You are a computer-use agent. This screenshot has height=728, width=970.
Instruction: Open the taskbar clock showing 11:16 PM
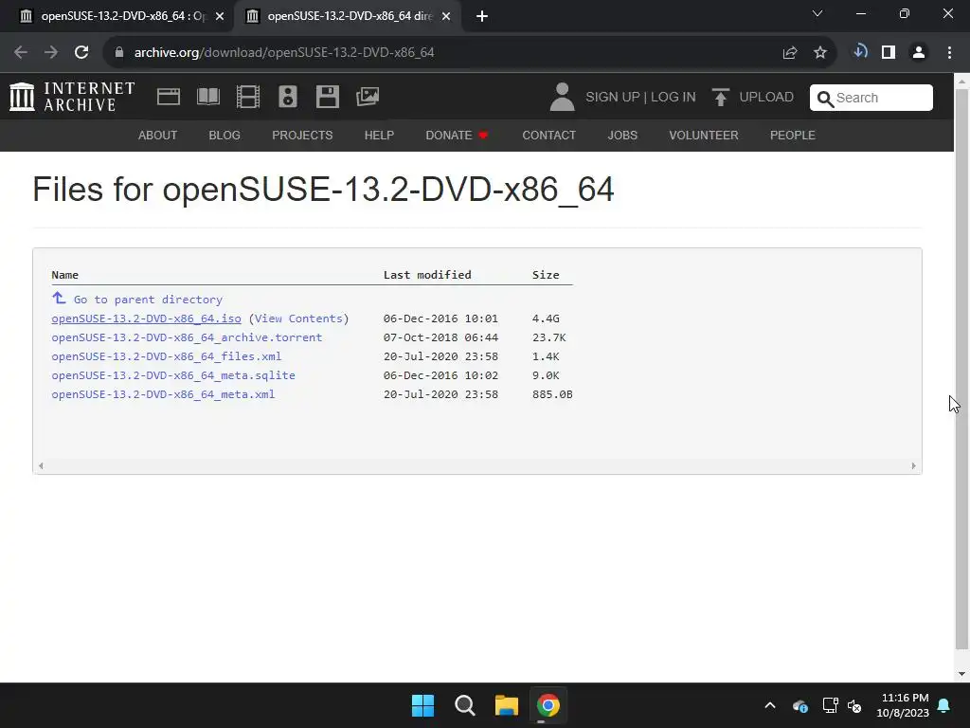(x=903, y=705)
